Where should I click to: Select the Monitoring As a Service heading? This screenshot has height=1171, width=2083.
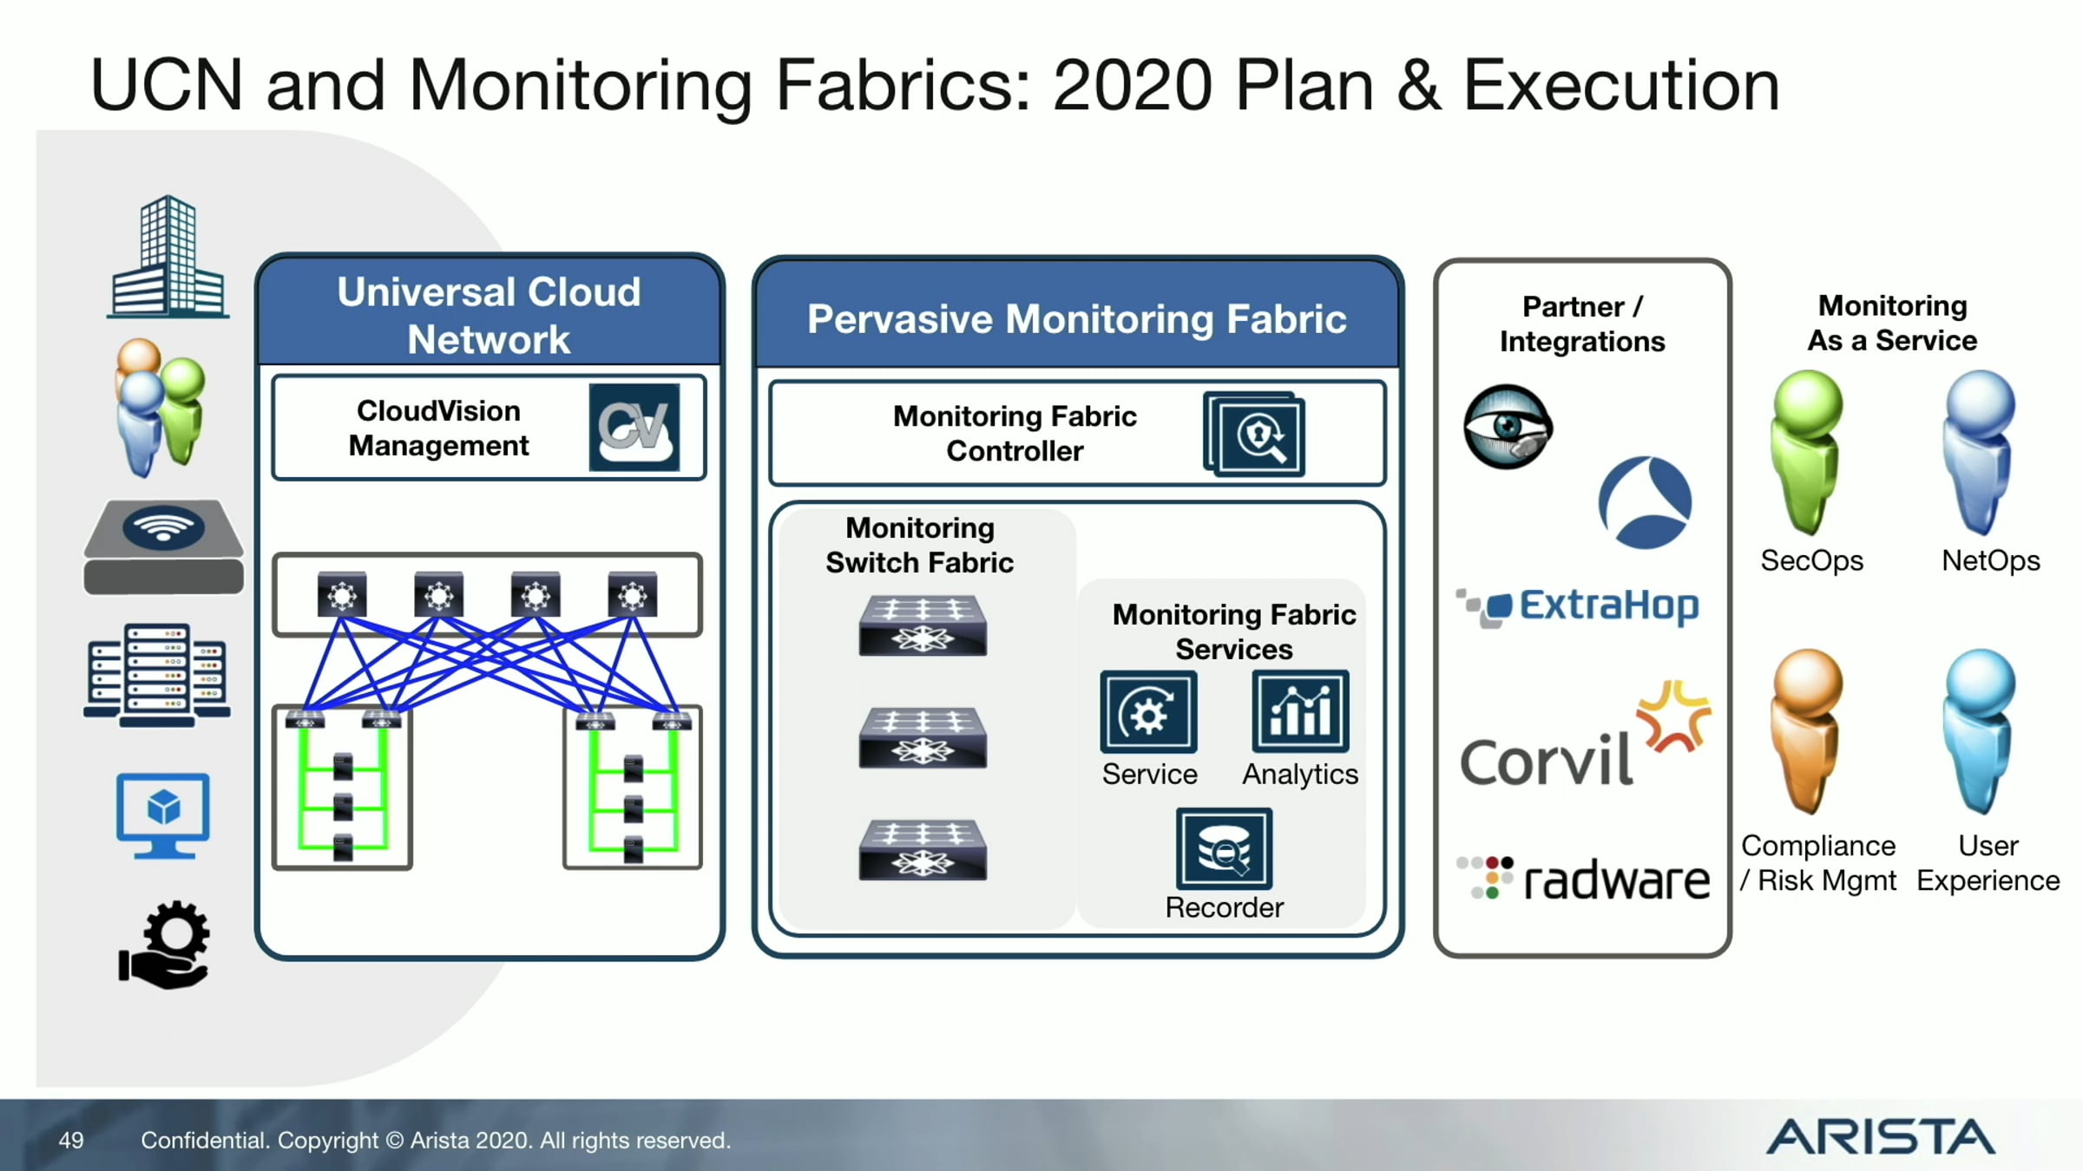click(x=1893, y=323)
